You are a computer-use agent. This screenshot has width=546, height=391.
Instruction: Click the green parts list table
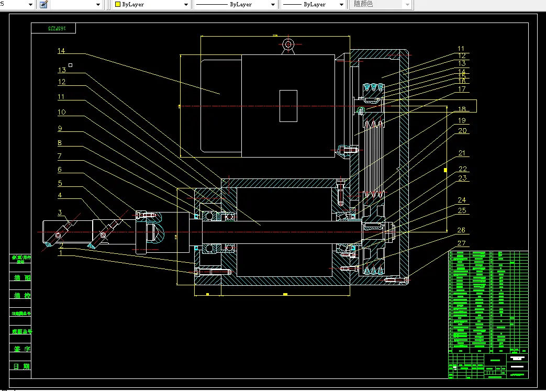click(488, 302)
